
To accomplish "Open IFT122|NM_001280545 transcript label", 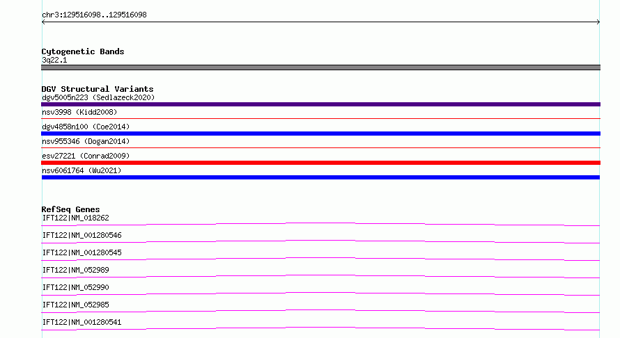I will (x=82, y=252).
